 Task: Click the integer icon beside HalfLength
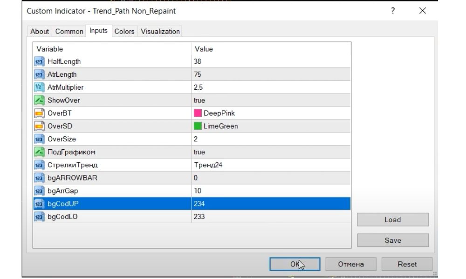(x=39, y=61)
